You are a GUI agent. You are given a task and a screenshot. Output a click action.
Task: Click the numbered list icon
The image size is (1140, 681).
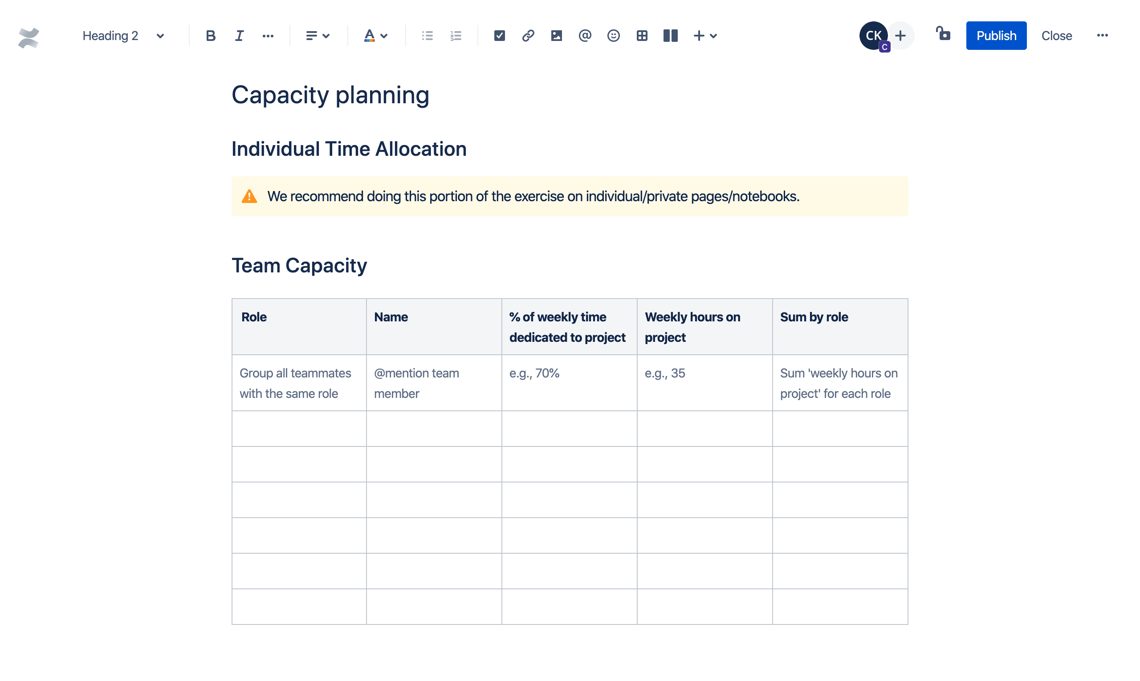pyautogui.click(x=456, y=36)
